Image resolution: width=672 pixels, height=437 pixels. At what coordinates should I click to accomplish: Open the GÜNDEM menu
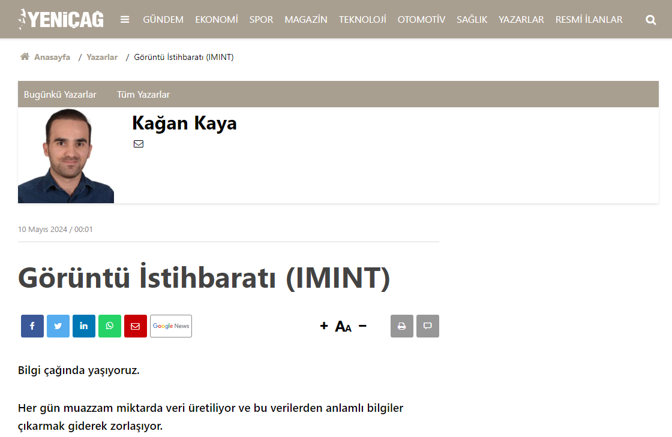coord(163,20)
